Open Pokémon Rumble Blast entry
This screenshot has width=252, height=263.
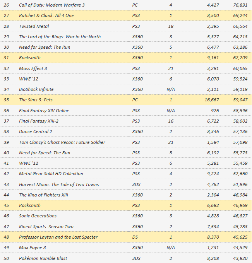point(43,258)
